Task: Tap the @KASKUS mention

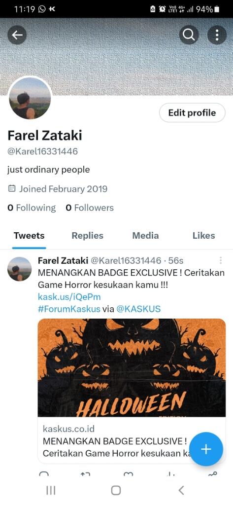Action: pos(138,309)
